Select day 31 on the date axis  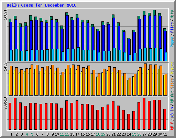point(165,134)
